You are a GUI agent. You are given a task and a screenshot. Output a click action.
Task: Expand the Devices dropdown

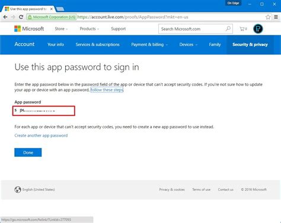click(189, 44)
